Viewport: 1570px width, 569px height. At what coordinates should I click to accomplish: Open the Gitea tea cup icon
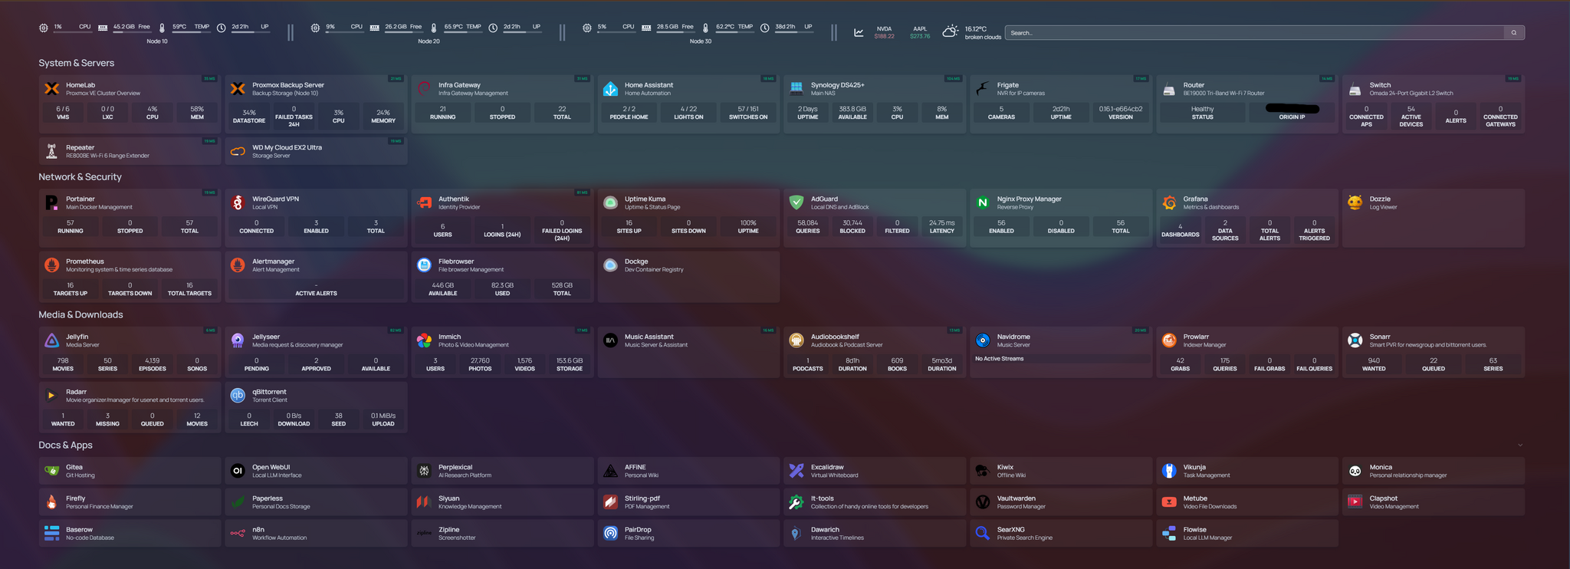click(x=51, y=471)
